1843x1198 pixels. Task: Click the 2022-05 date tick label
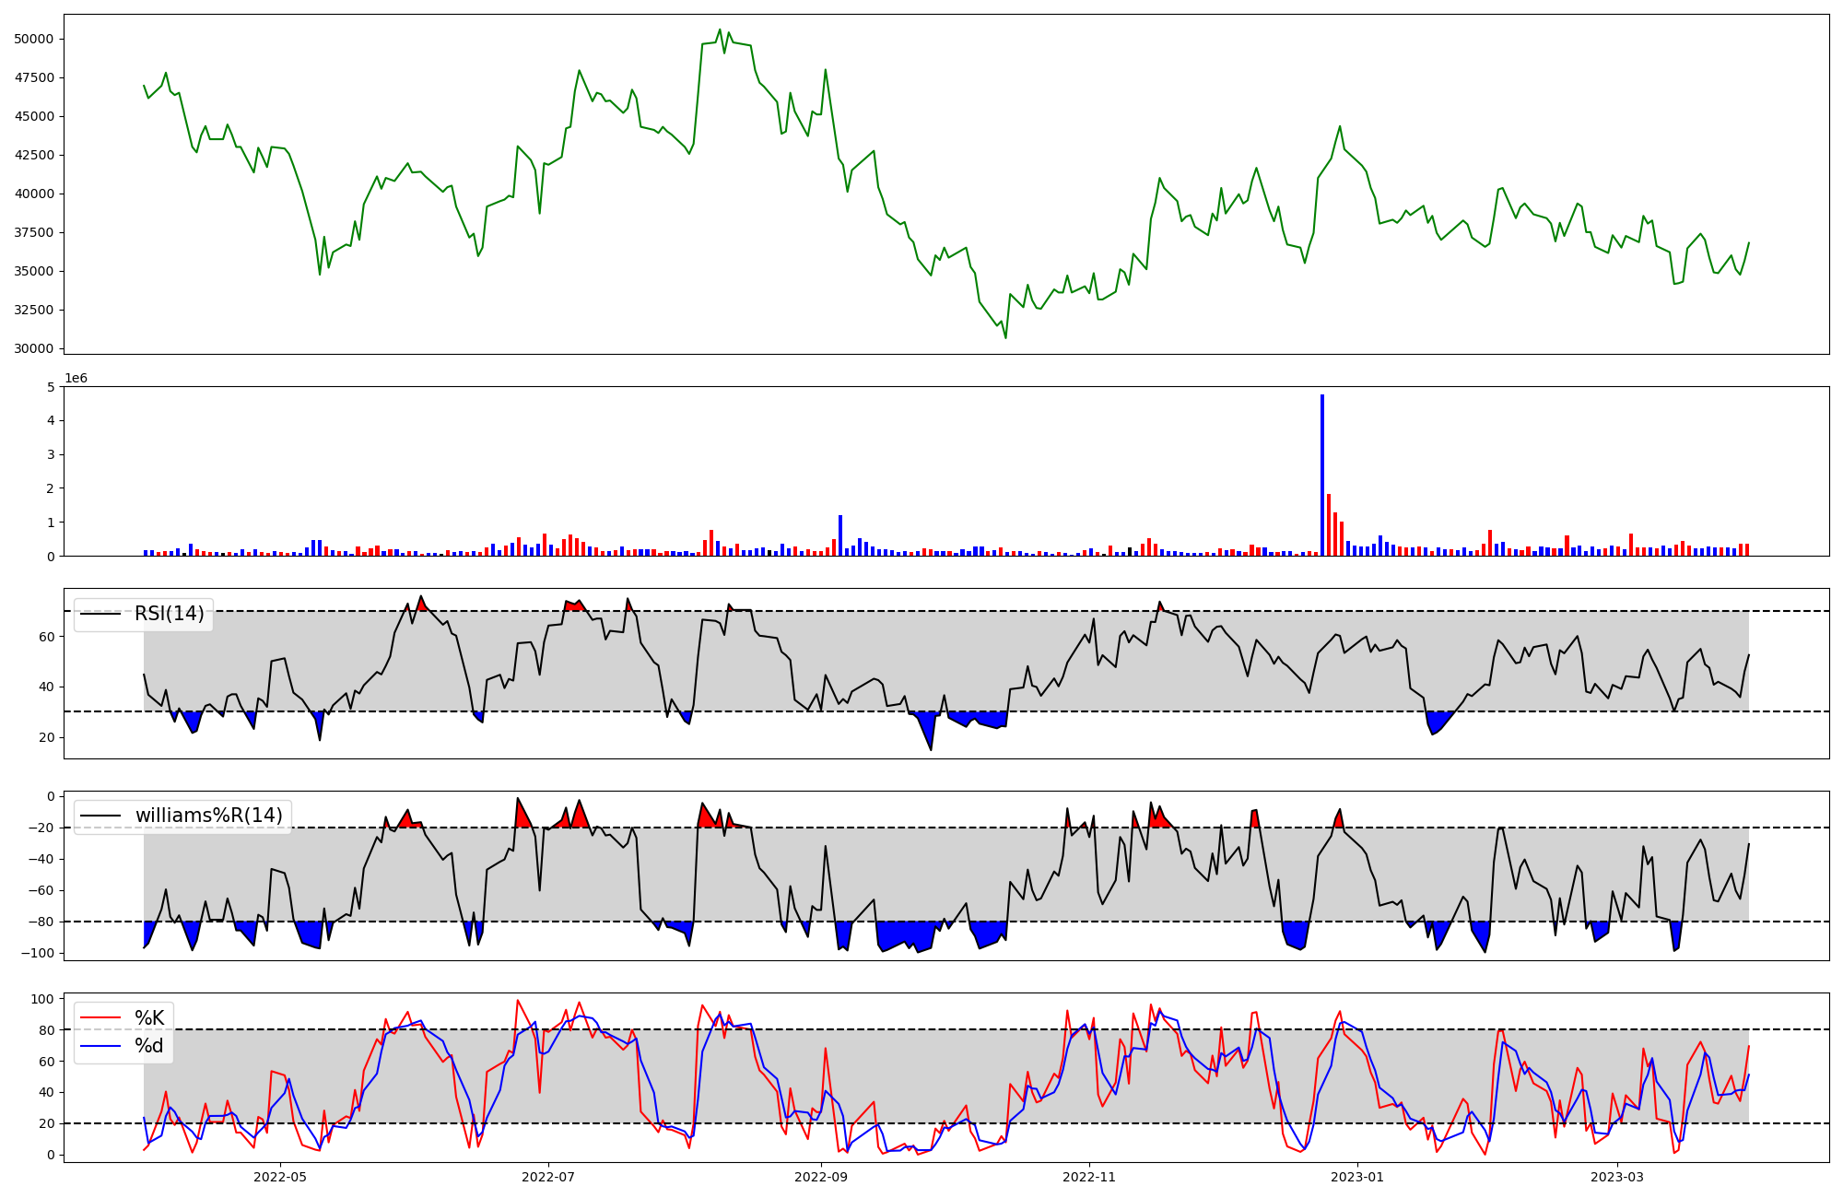[x=279, y=1177]
